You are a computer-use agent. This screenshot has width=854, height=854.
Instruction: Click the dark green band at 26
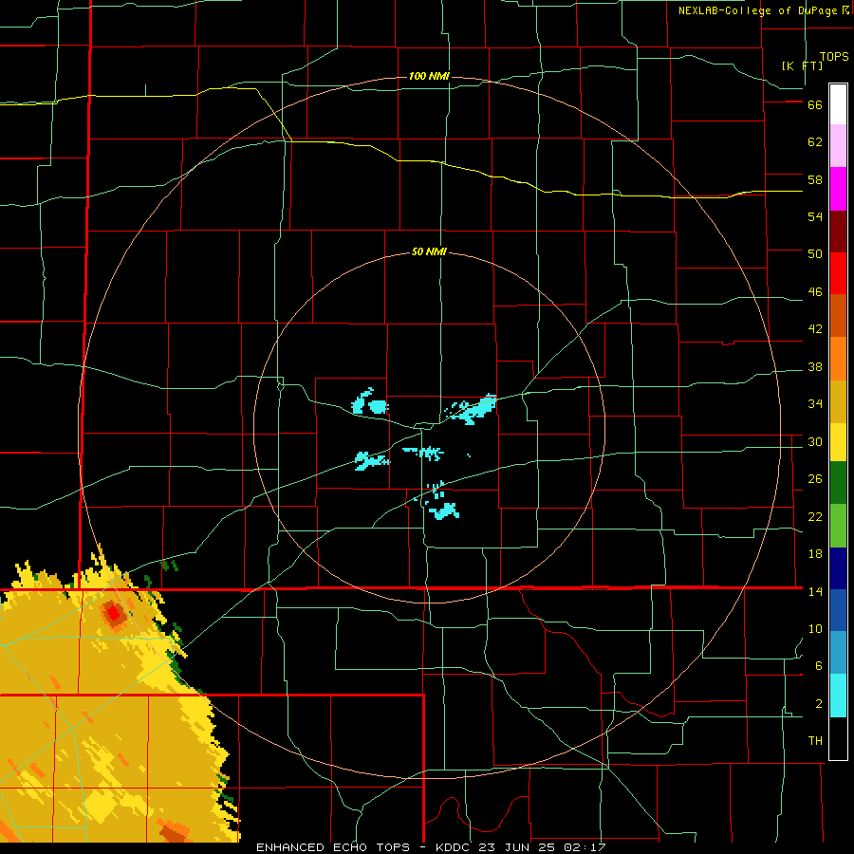[x=838, y=483]
